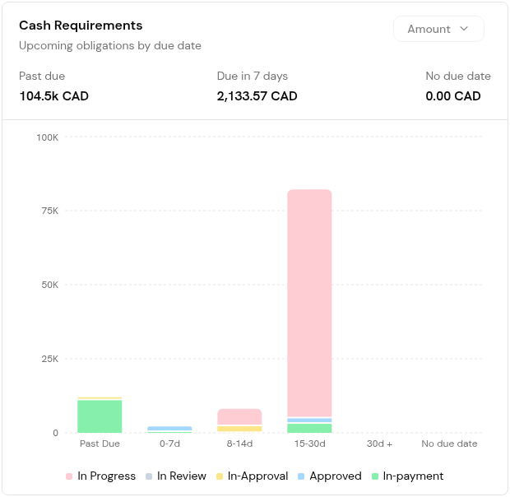
Task: Click the 15-30d axis label
Action: (x=309, y=444)
